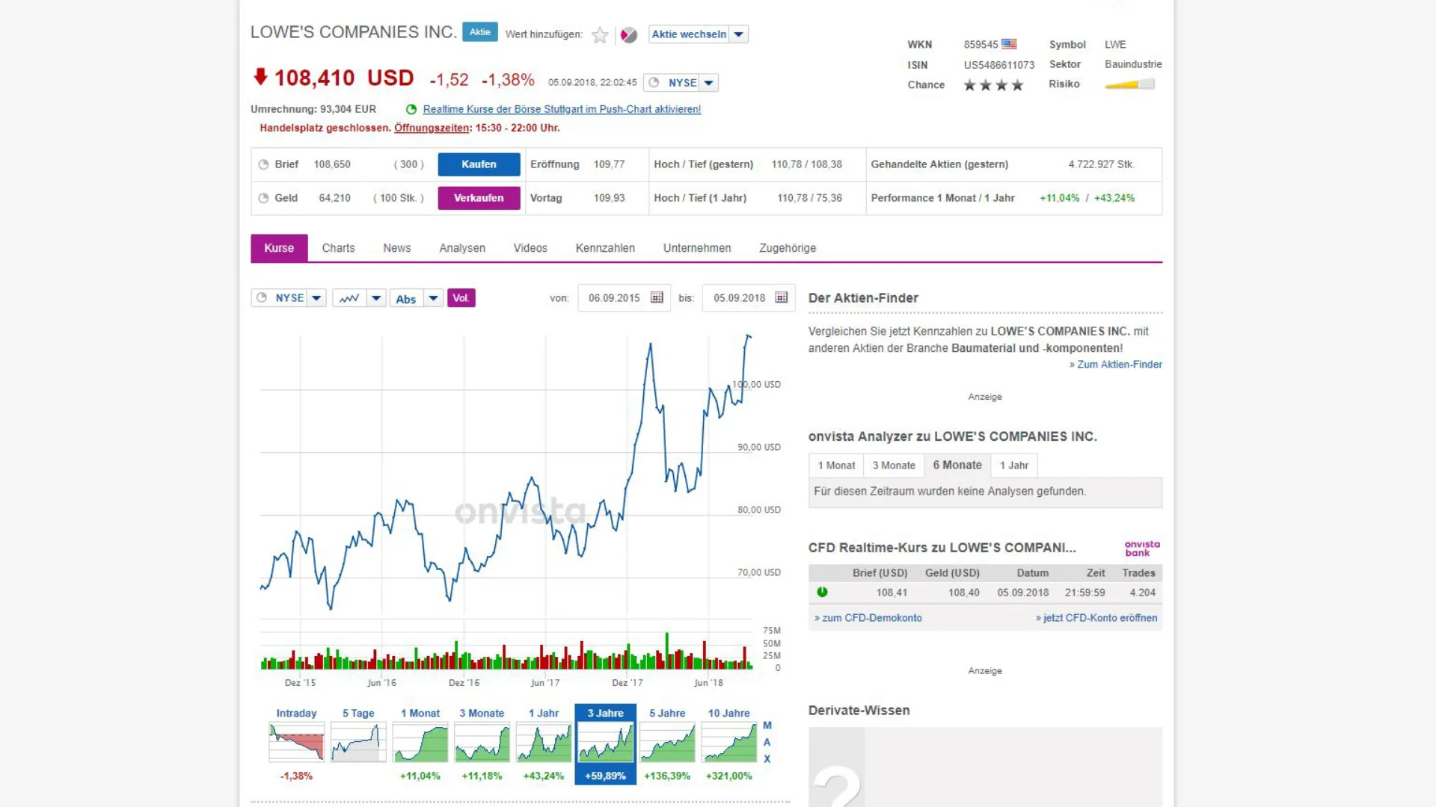Click the green CFD status icon
The image size is (1436, 807).
(822, 592)
